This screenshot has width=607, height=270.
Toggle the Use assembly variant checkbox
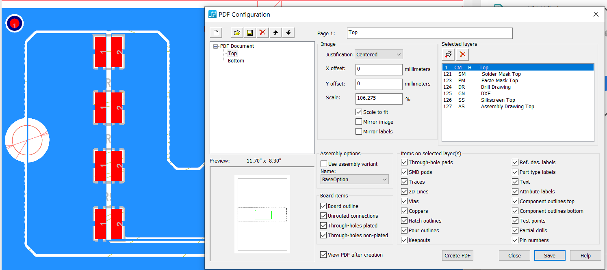pyautogui.click(x=324, y=164)
